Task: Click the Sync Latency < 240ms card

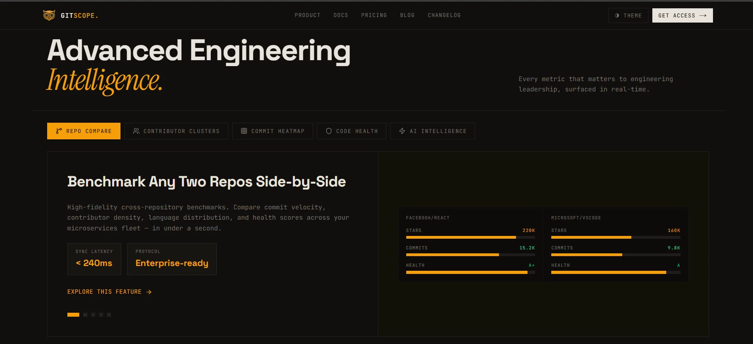Action: [x=94, y=259]
